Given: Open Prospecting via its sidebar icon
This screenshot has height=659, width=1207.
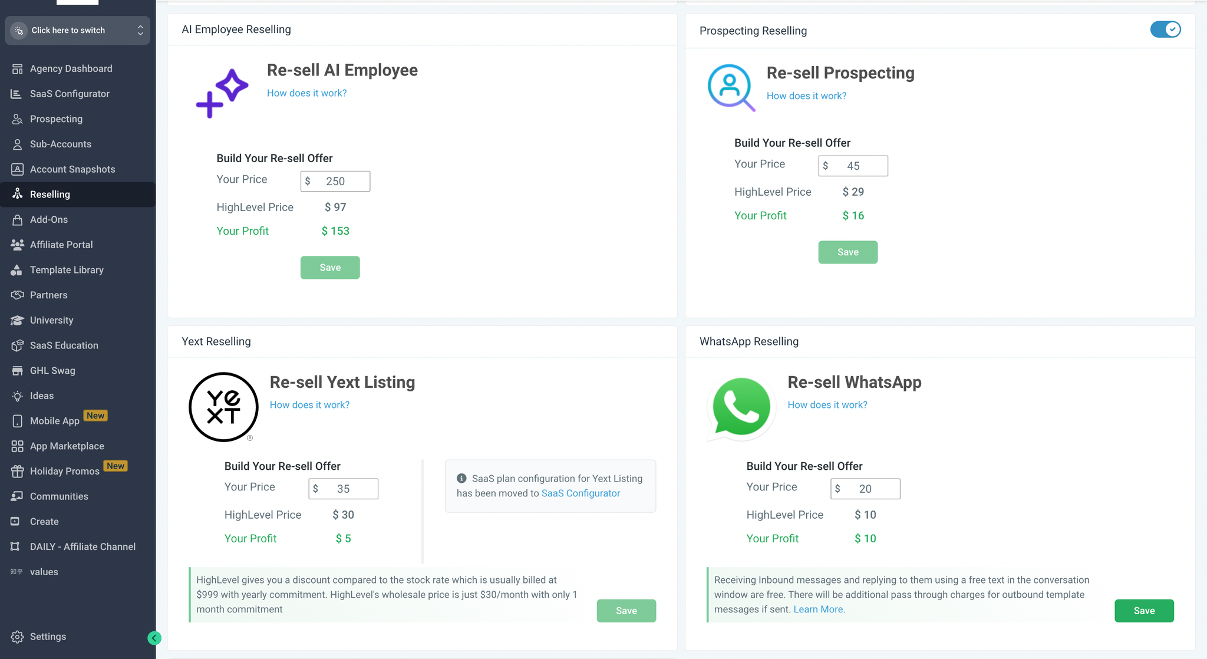Looking at the screenshot, I should point(17,119).
